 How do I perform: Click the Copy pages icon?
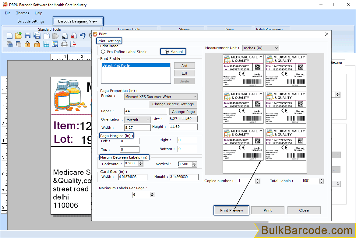pos(46,36)
